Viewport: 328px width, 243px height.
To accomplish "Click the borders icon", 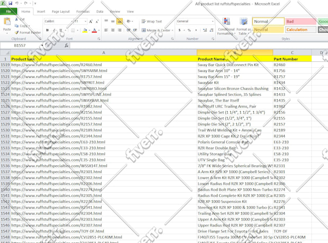I will [x=73, y=30].
